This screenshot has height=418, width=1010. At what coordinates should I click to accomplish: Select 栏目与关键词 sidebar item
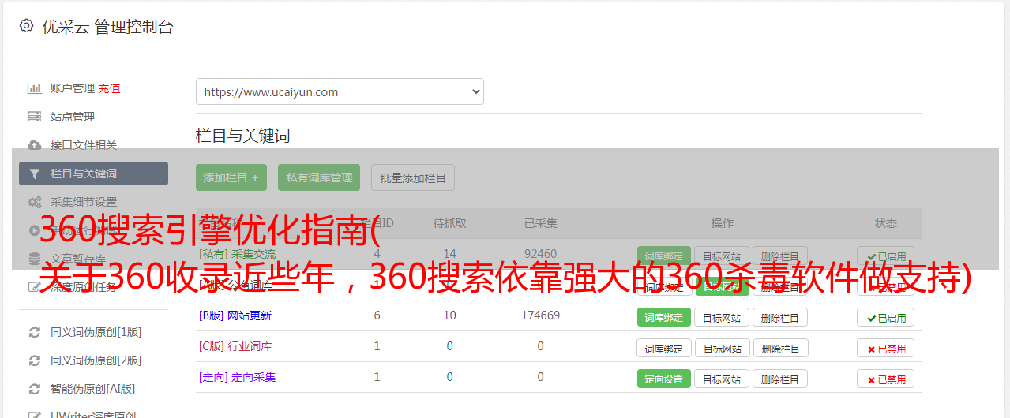click(93, 174)
